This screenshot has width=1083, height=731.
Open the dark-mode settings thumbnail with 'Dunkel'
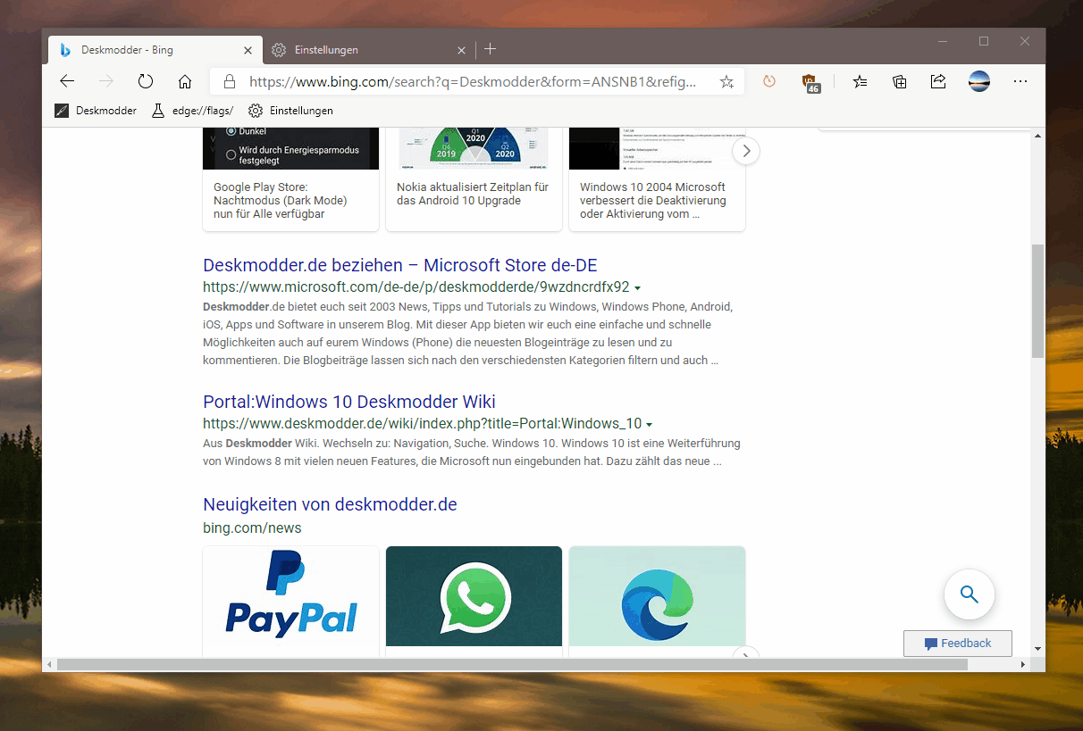click(291, 149)
